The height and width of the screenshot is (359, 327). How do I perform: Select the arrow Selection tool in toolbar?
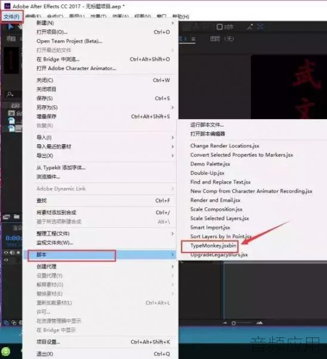pos(10,27)
